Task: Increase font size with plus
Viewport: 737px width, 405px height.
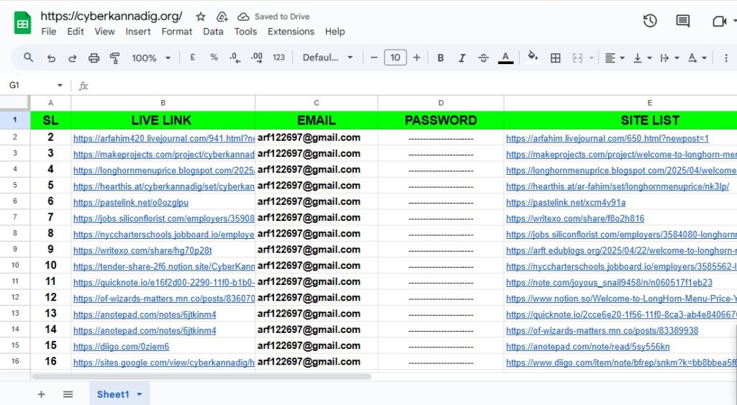Action: click(417, 58)
